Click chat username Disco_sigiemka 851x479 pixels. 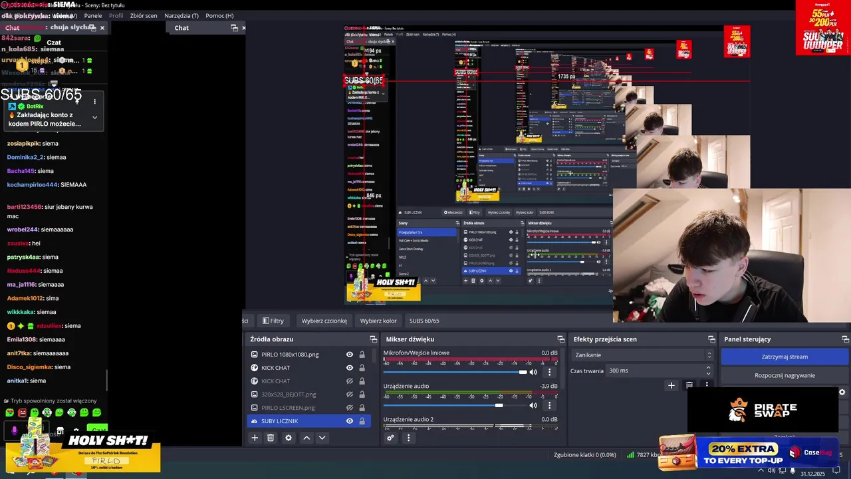click(29, 367)
